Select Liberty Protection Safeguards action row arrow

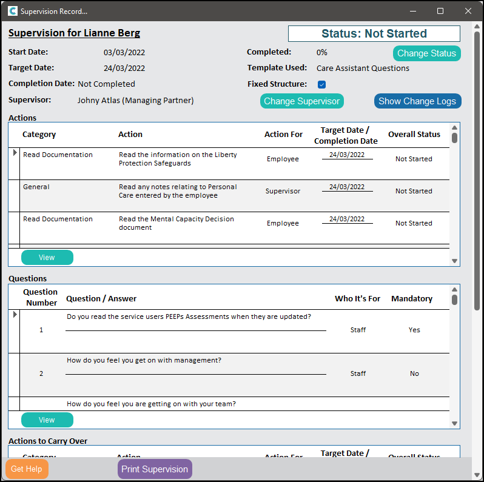[15, 153]
